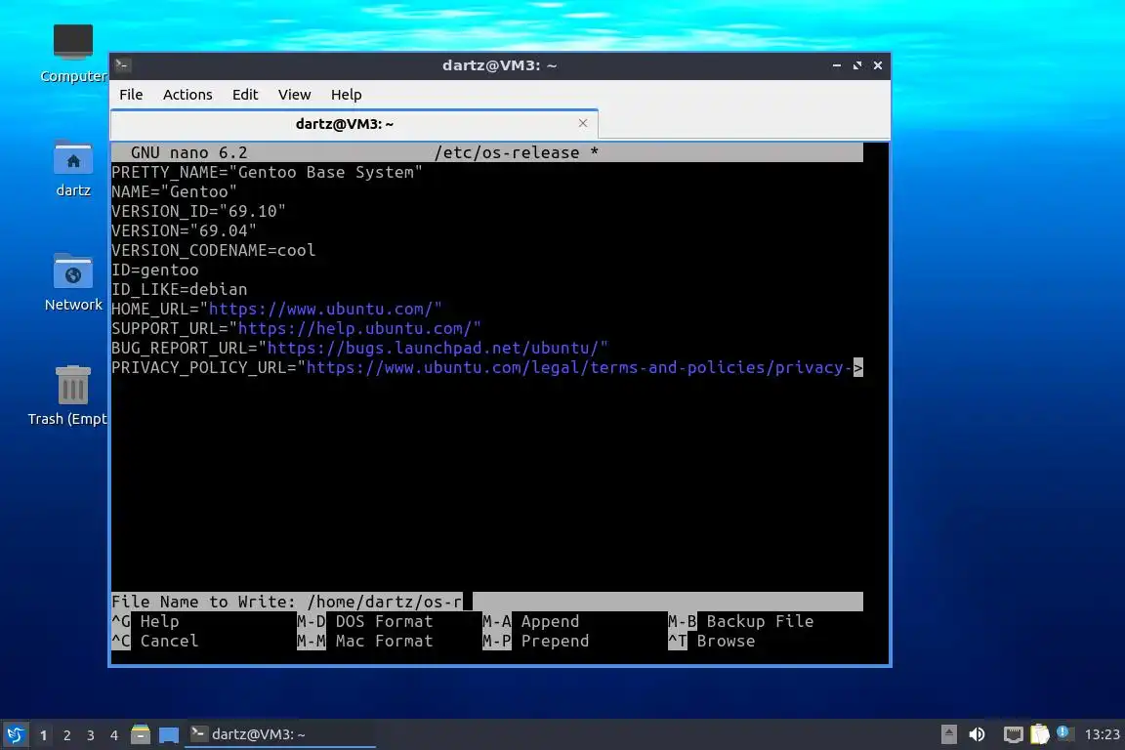Viewport: 1125px width, 750px height.
Task: Click the clock showing 13:23
Action: (1102, 734)
